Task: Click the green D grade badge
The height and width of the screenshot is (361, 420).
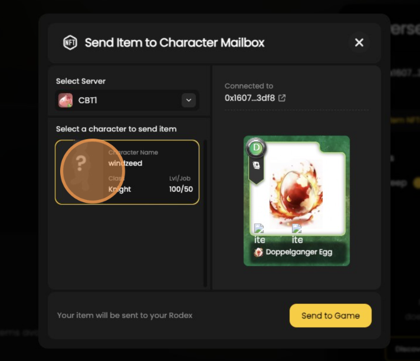Action: click(x=256, y=147)
